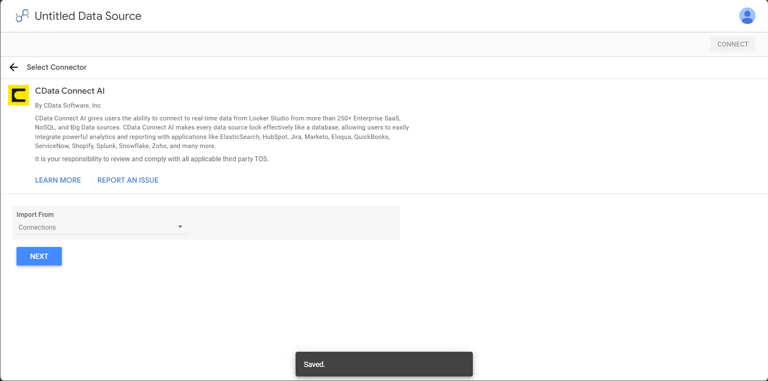768x381 pixels.
Task: Open the LEARN MORE link
Action: pyautogui.click(x=58, y=180)
